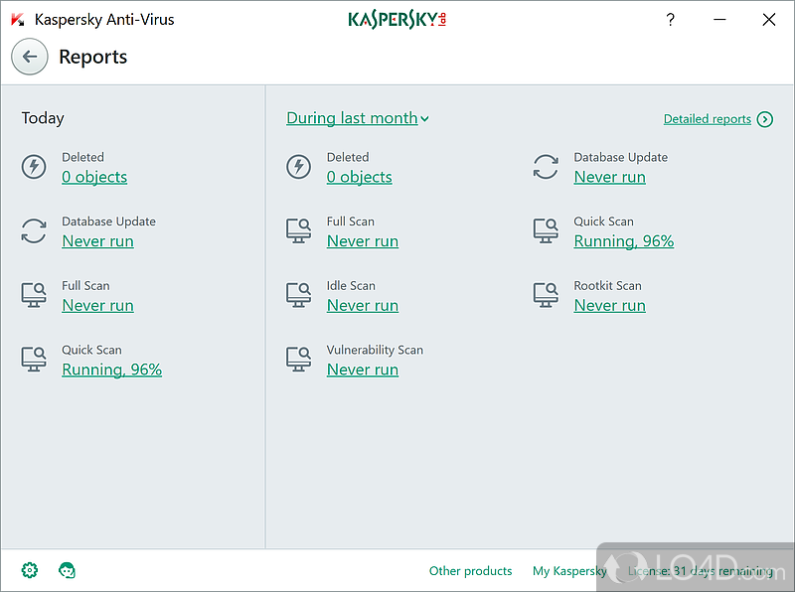
Task: Click the Vulnerability Scan label text
Action: click(x=375, y=350)
